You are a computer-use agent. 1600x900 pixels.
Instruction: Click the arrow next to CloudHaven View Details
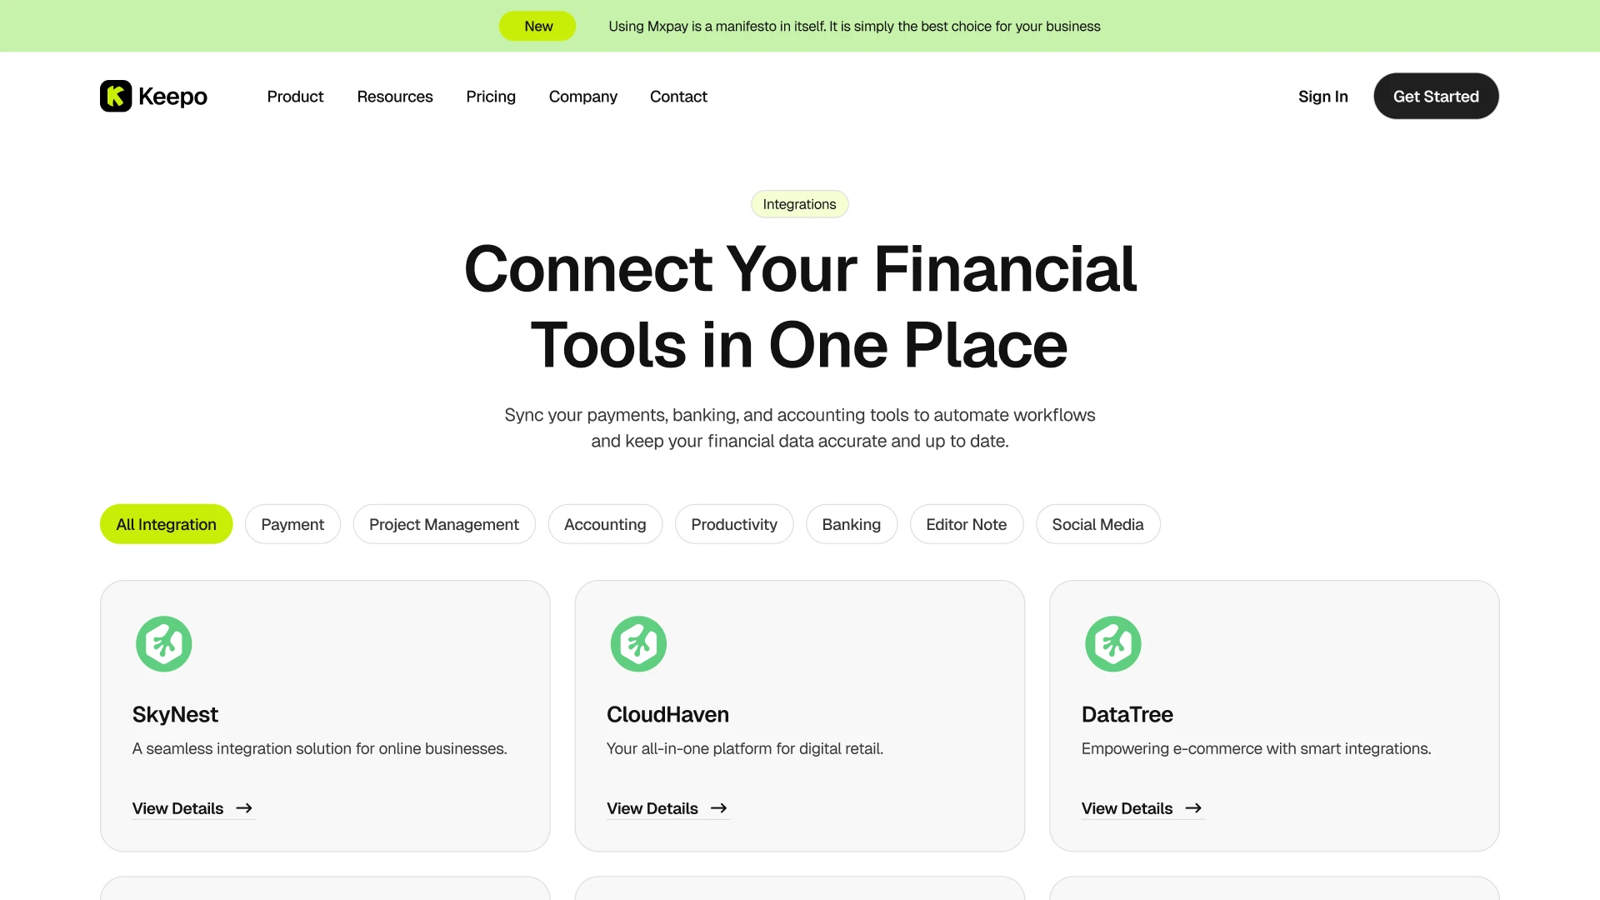point(719,808)
